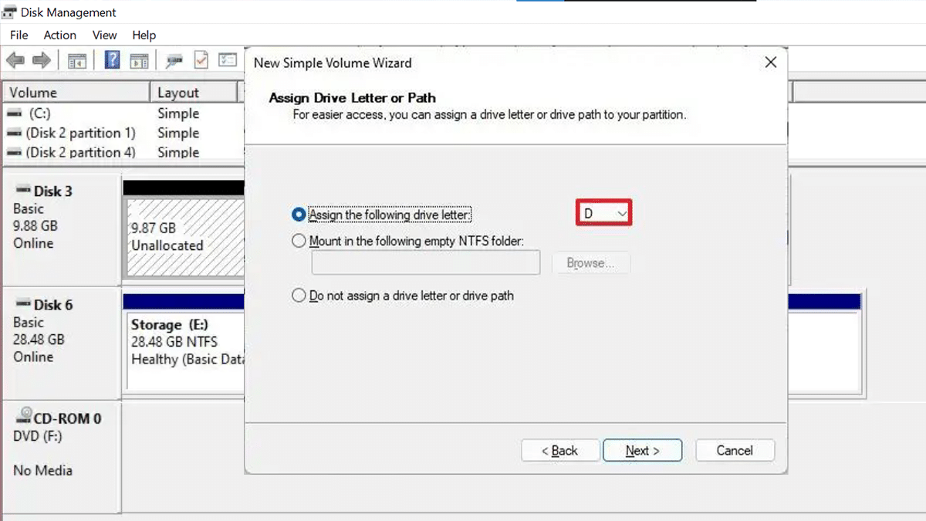The width and height of the screenshot is (926, 521).
Task: Select the Storage (E:) partition
Action: coord(185,350)
